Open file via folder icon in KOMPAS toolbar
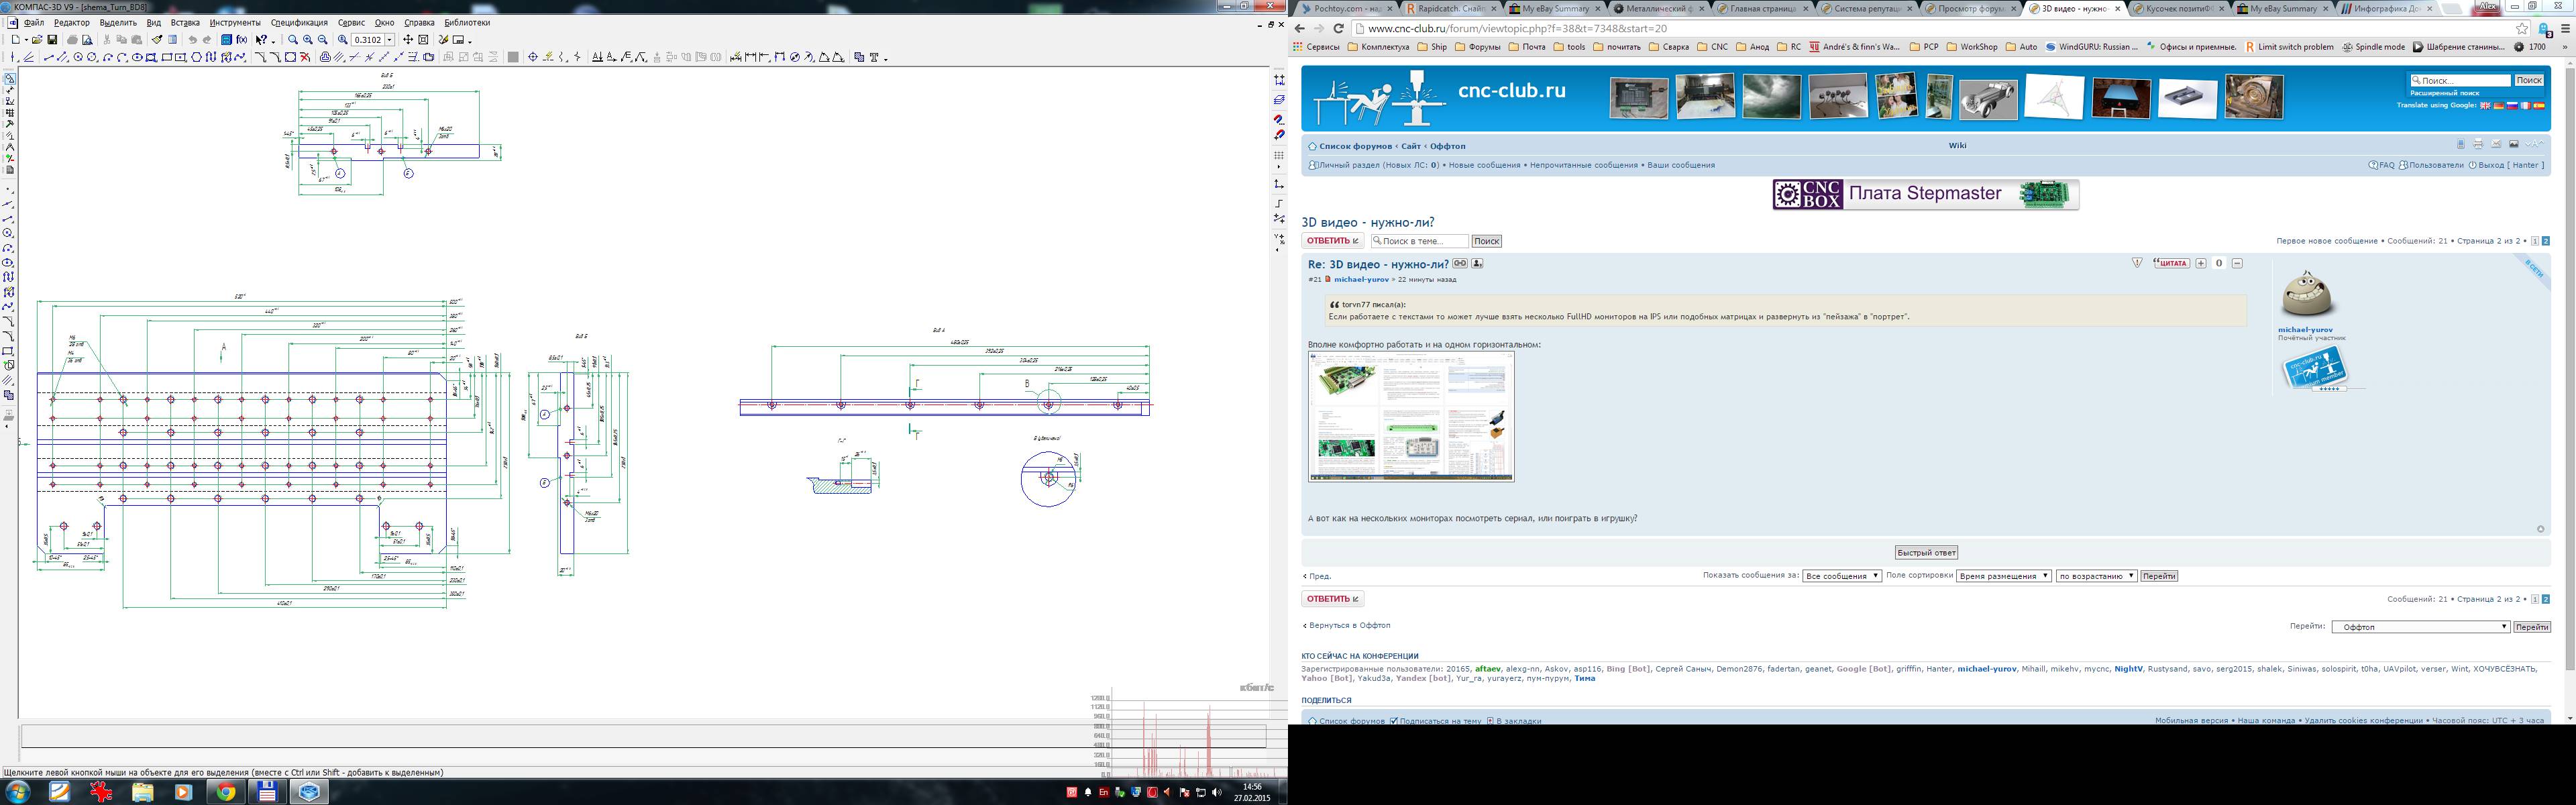This screenshot has height=805, width=2576. pyautogui.click(x=37, y=40)
